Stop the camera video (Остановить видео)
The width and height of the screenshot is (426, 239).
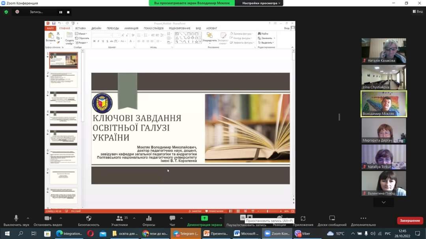pos(48,219)
